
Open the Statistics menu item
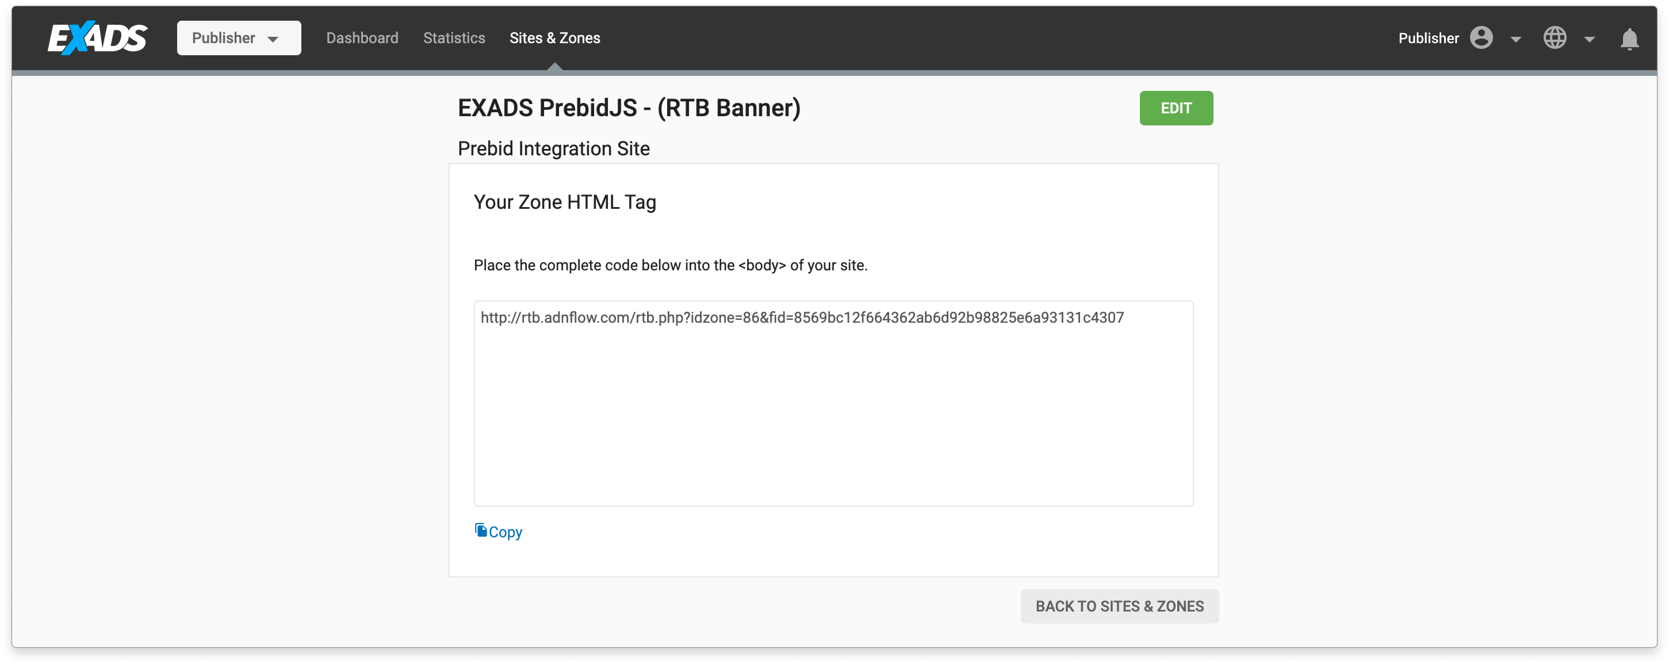point(454,38)
